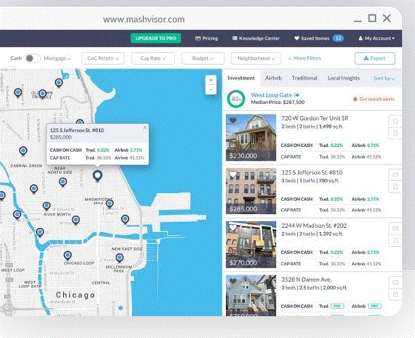Zoom out on the map
This screenshot has width=415, height=338.
pos(211,90)
